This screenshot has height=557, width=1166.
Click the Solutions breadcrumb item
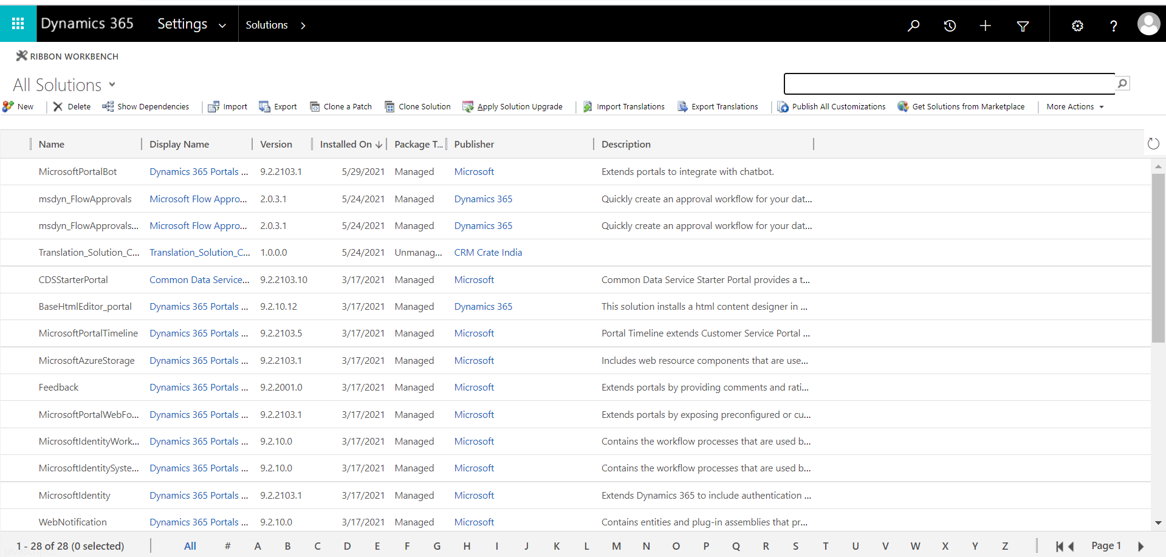(x=266, y=25)
